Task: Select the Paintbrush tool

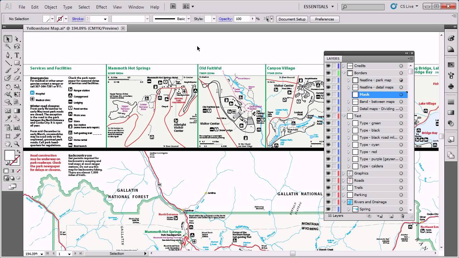Action: pyautogui.click(x=8, y=70)
